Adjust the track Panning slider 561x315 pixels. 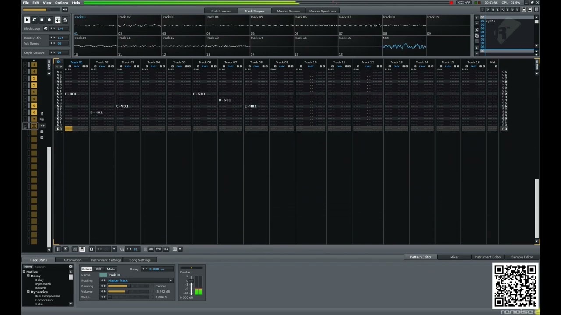coord(128,286)
